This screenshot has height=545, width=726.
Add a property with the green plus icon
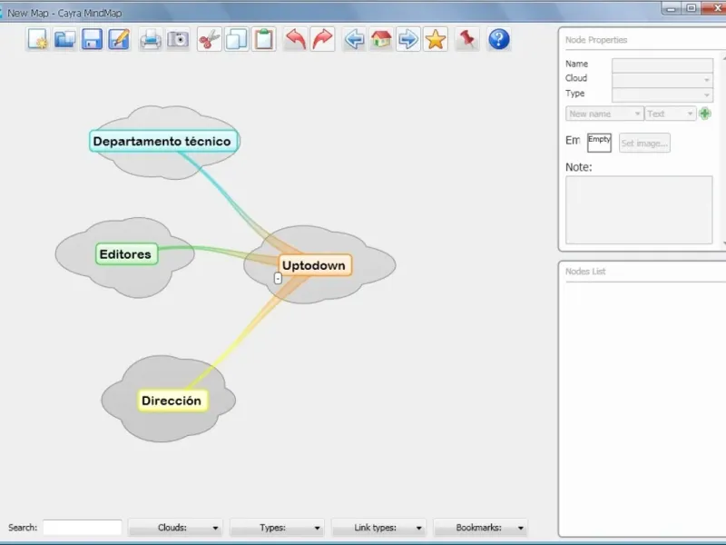pos(705,114)
